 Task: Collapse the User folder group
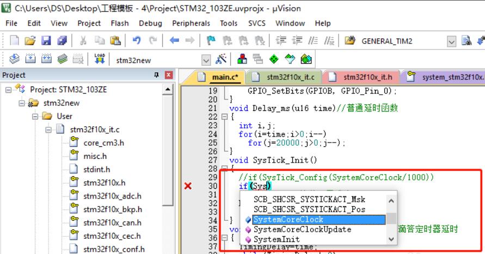36,116
